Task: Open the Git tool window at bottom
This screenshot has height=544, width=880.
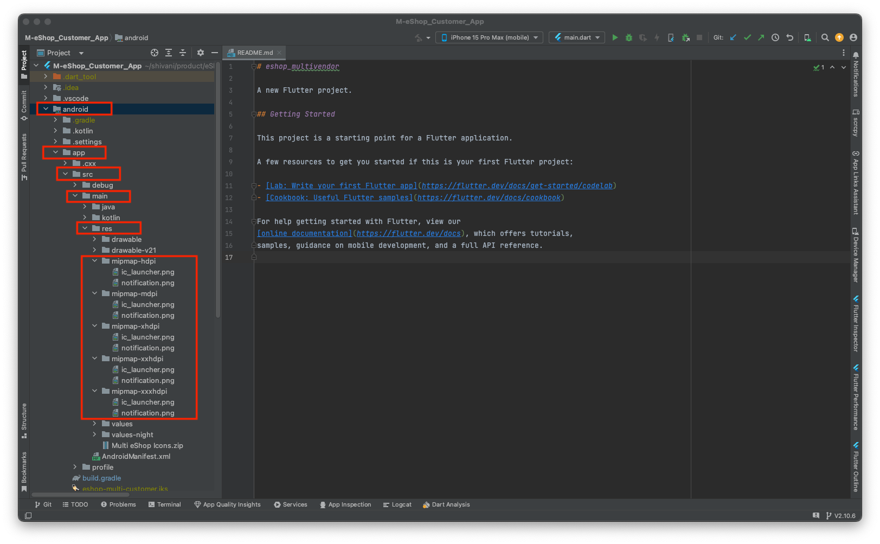Action: [43, 504]
